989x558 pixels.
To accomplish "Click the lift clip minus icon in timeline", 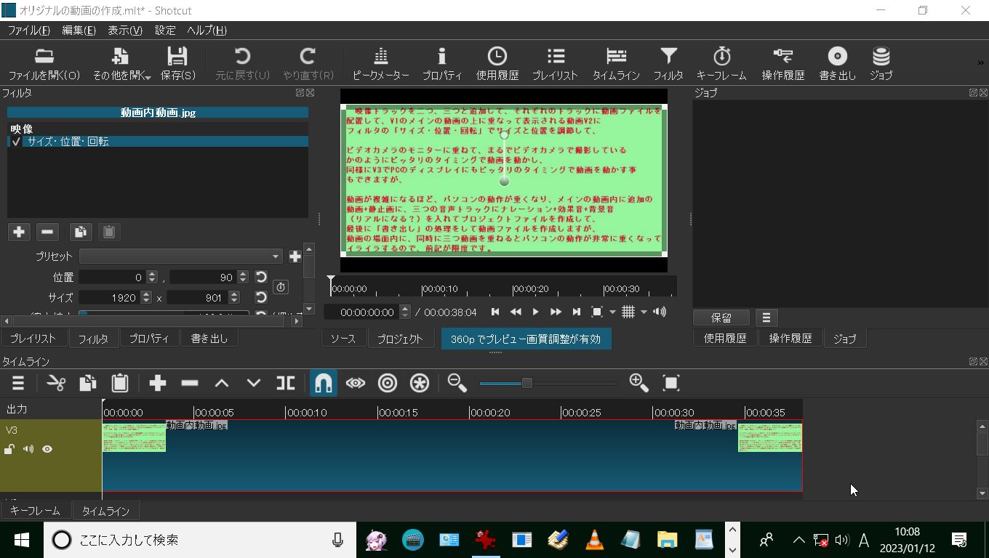I will tap(190, 383).
